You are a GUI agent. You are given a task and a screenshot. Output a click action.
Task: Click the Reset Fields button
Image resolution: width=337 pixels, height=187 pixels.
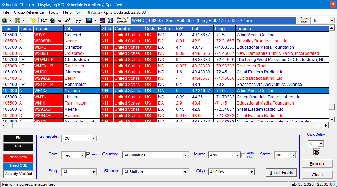tap(281, 173)
